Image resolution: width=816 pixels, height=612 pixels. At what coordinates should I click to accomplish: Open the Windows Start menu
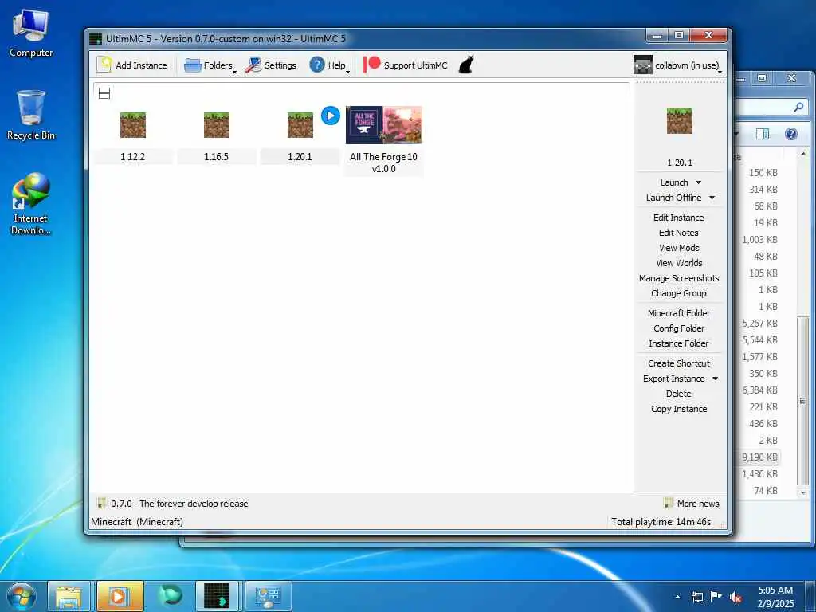22,596
